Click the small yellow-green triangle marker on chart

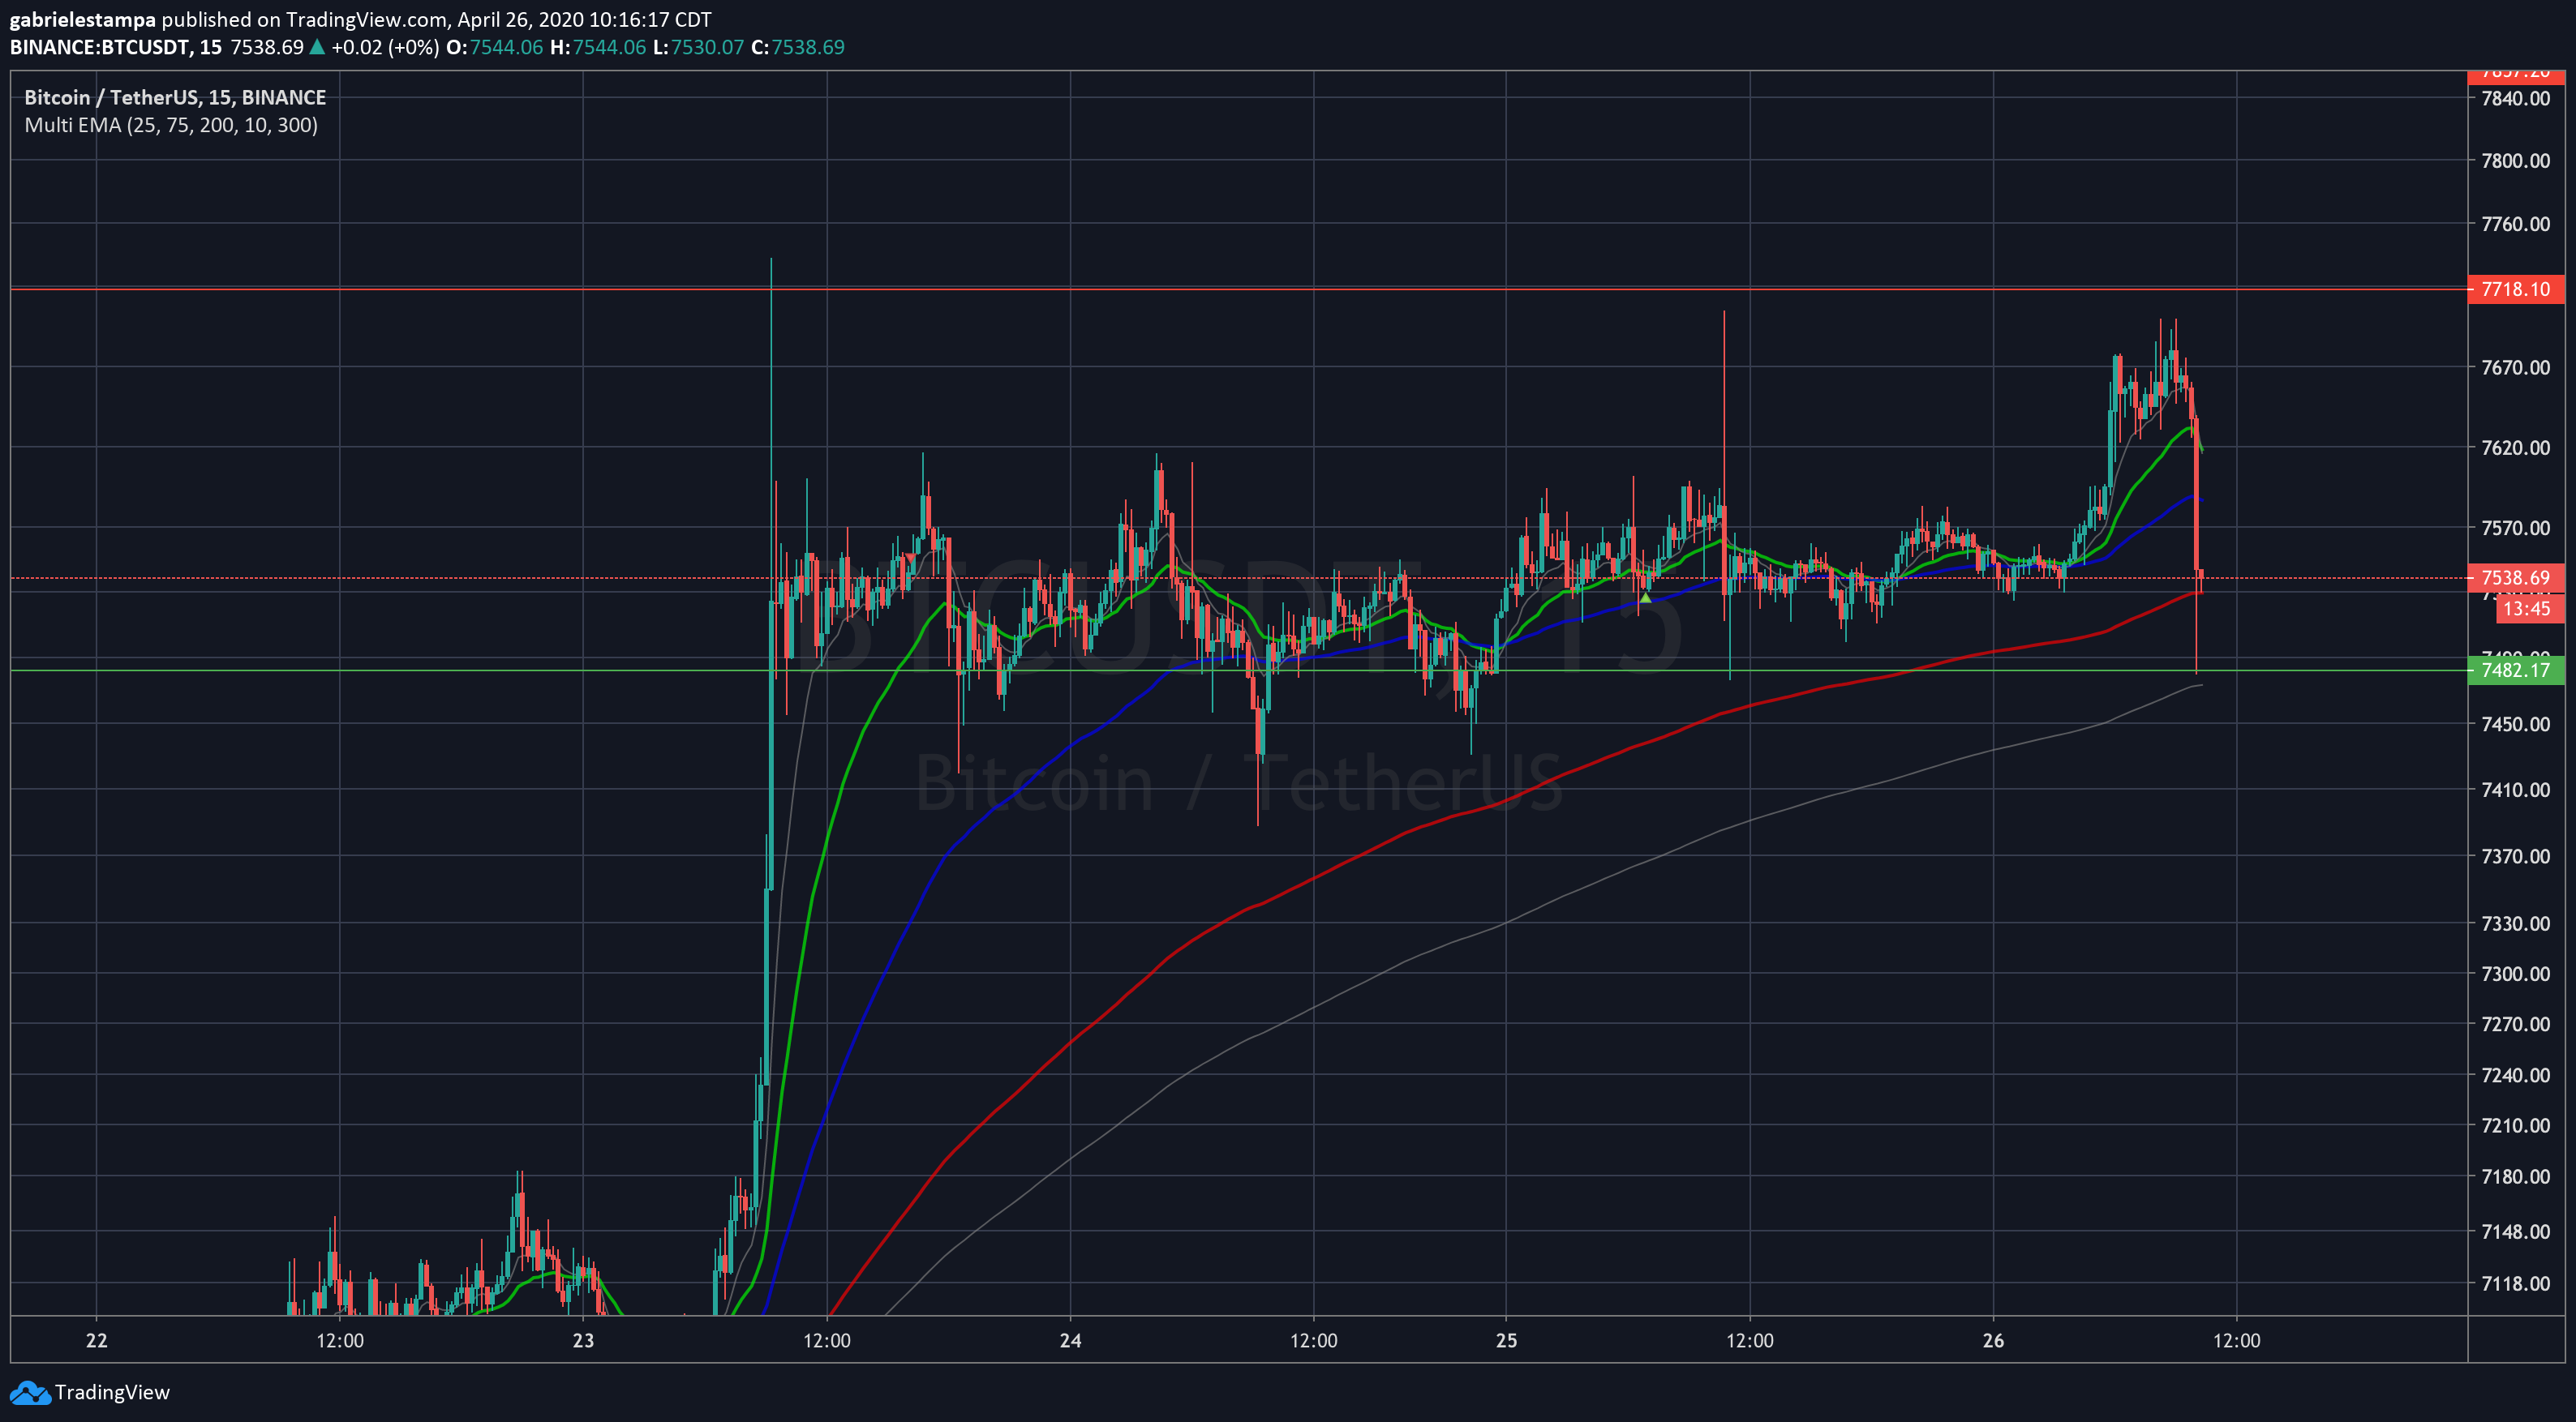point(1645,597)
